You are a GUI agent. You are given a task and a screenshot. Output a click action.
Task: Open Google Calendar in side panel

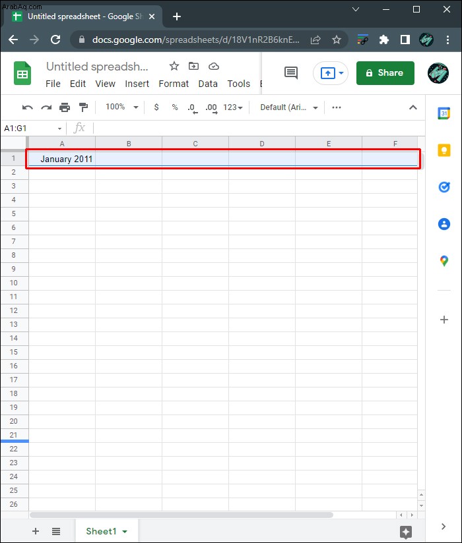(x=444, y=113)
